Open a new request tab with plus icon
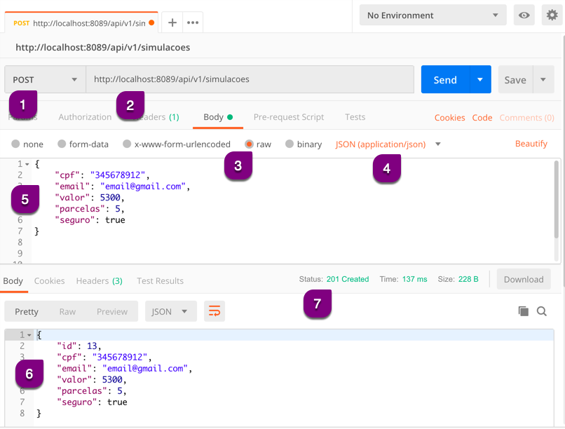This screenshot has width=565, height=429. [x=172, y=22]
